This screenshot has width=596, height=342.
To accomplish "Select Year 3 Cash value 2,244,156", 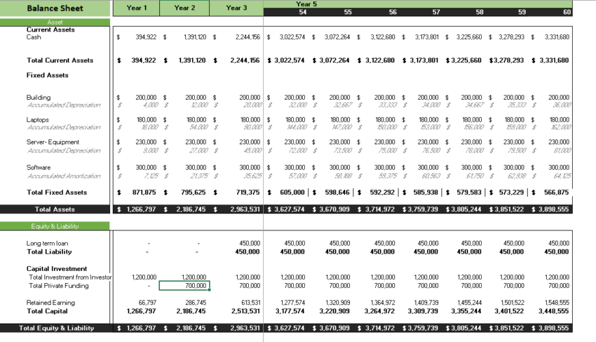I will click(248, 37).
